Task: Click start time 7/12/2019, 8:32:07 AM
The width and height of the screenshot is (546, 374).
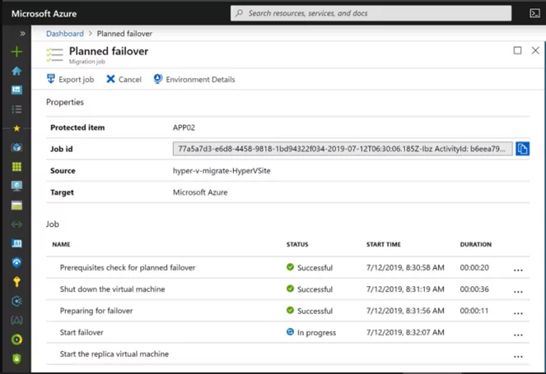Action: (x=405, y=332)
